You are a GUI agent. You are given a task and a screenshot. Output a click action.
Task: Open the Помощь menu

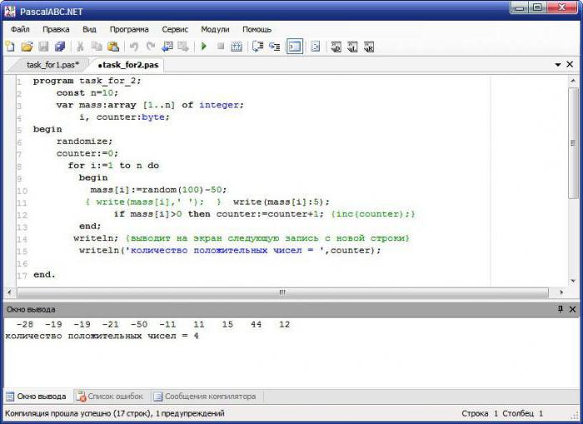[x=257, y=29]
